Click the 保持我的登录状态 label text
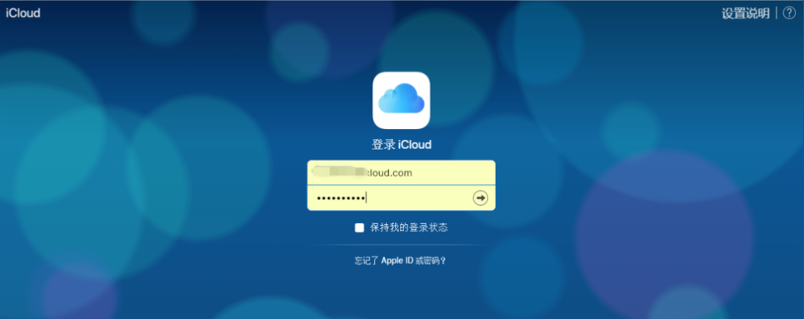 coord(409,227)
